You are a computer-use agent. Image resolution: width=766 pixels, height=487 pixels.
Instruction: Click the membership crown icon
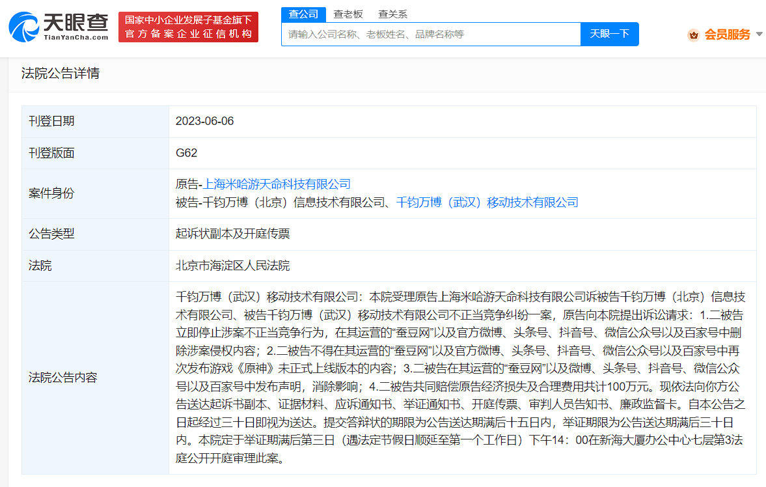click(693, 35)
